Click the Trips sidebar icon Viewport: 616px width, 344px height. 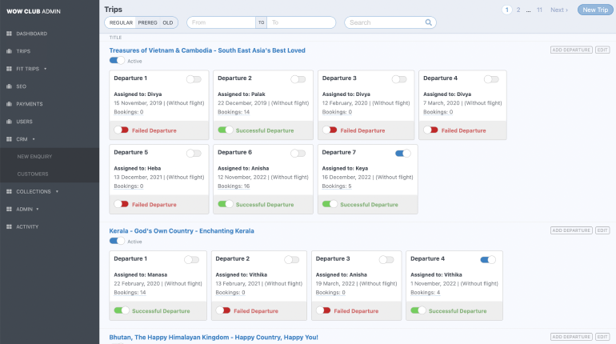[x=9, y=51]
